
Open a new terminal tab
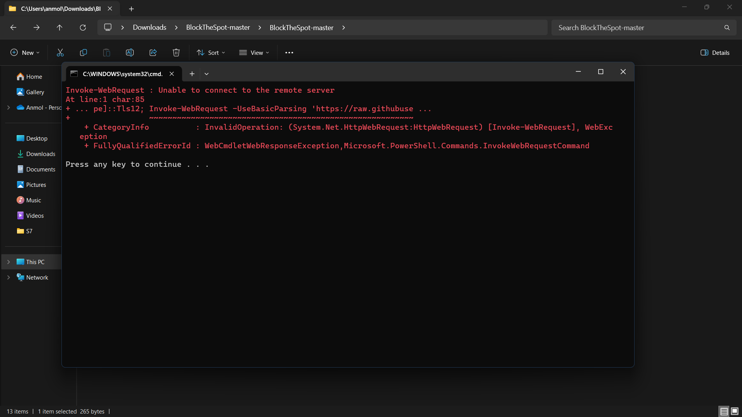[192, 73]
